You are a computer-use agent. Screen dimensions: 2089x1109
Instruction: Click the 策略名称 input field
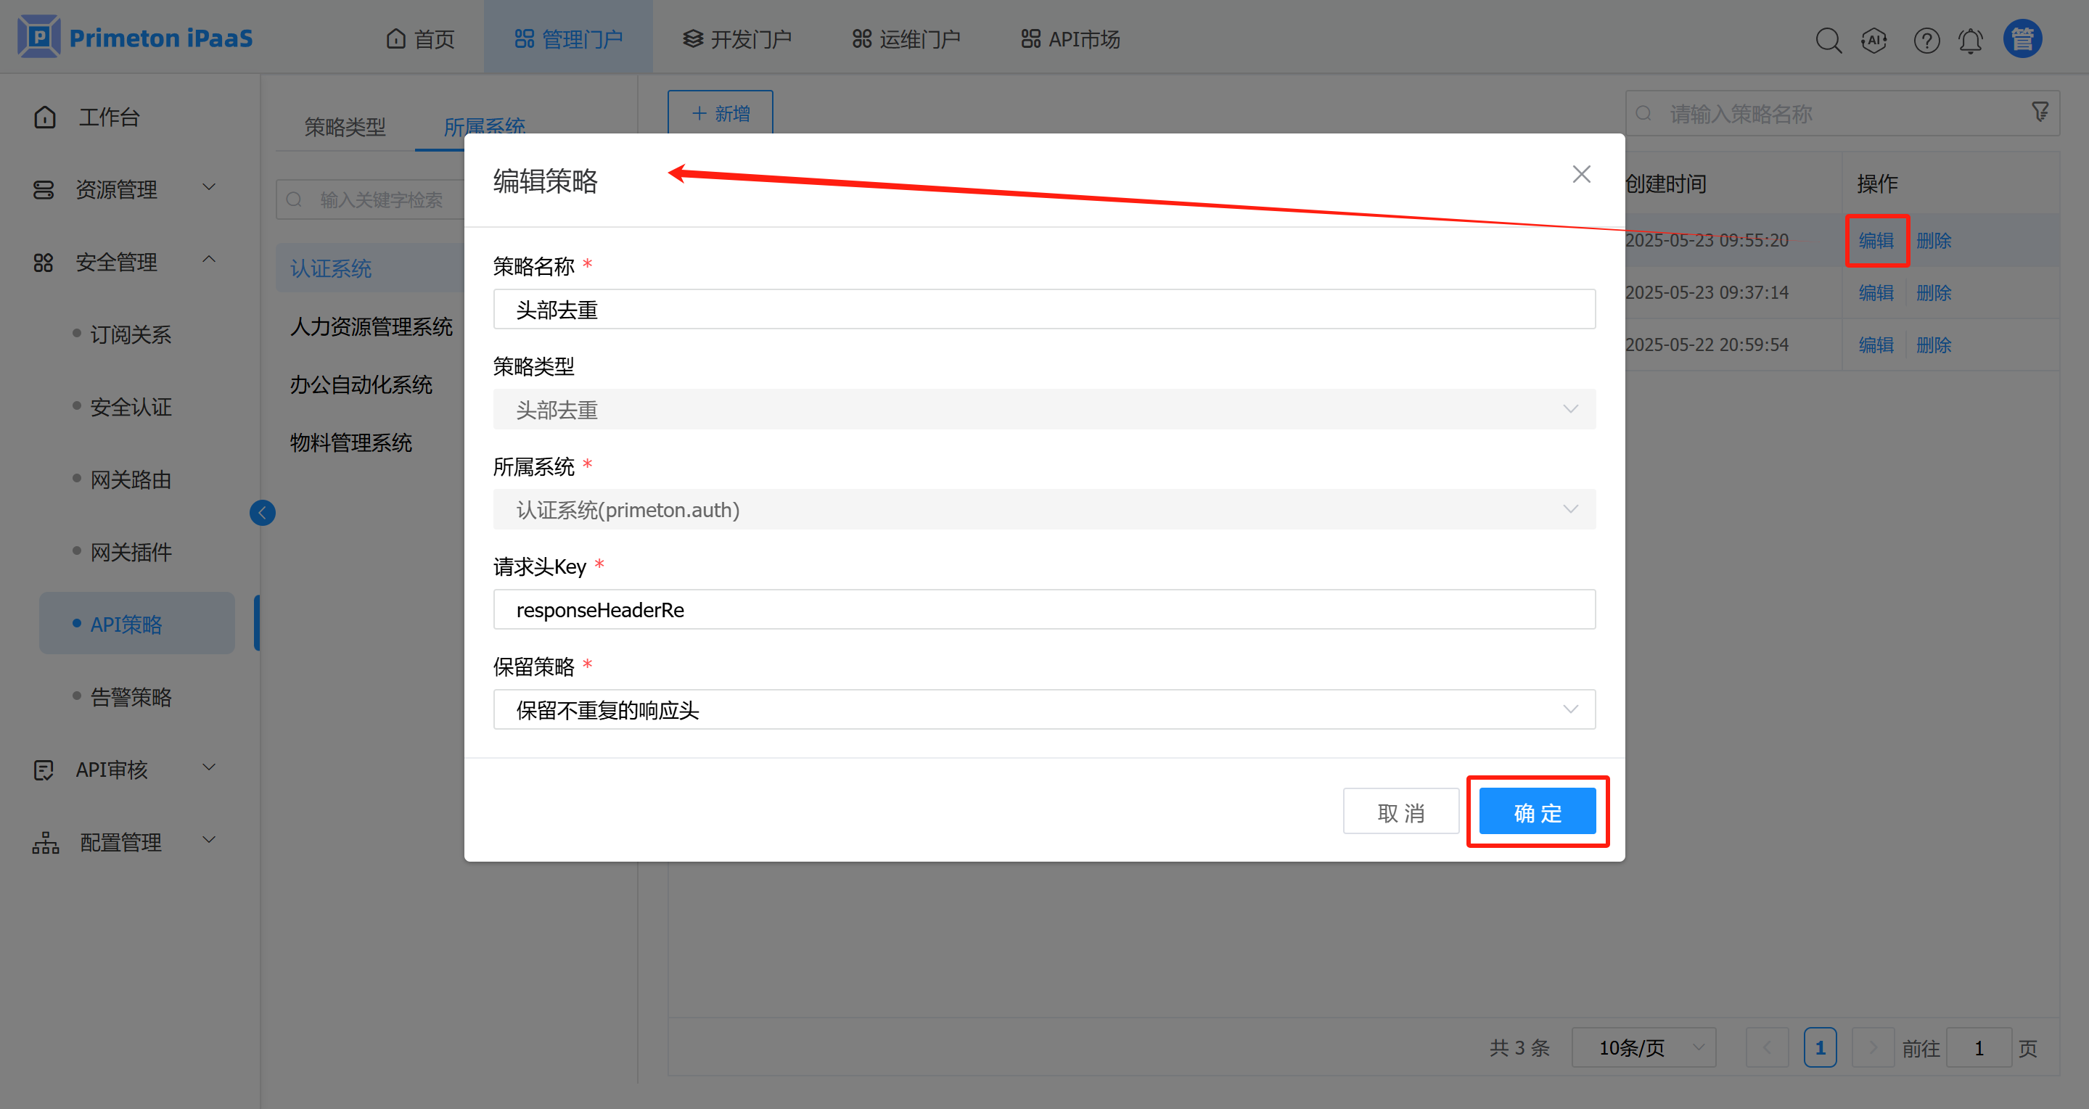(x=1043, y=310)
